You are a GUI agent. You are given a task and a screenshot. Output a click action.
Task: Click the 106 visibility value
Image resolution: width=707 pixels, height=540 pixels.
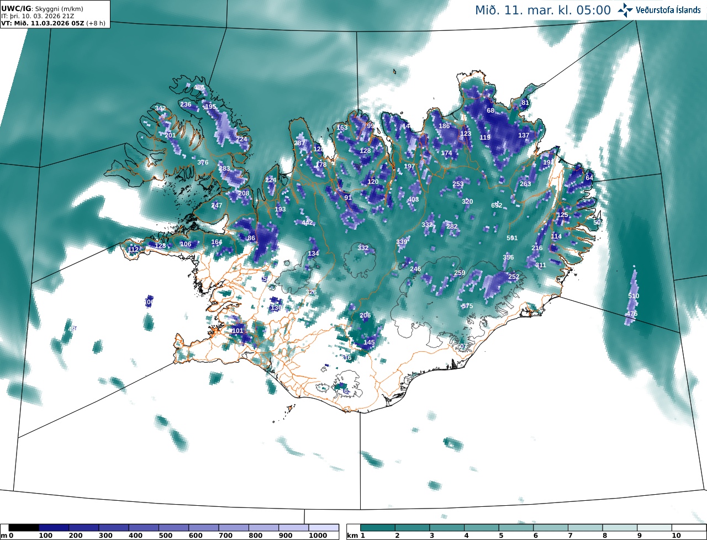[186, 244]
